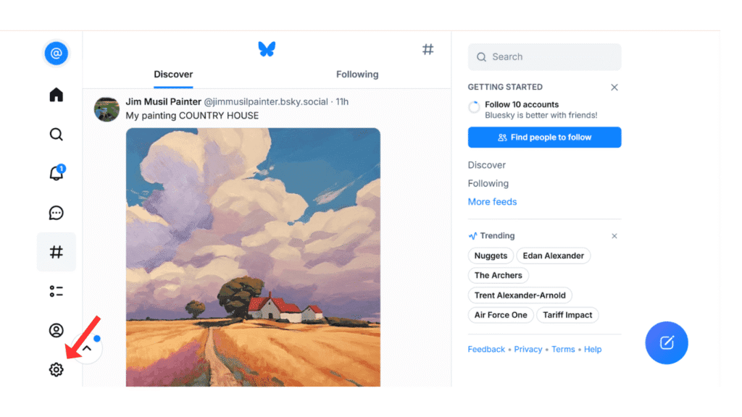Switch to the Following tab
The width and height of the screenshot is (742, 417).
coord(357,74)
